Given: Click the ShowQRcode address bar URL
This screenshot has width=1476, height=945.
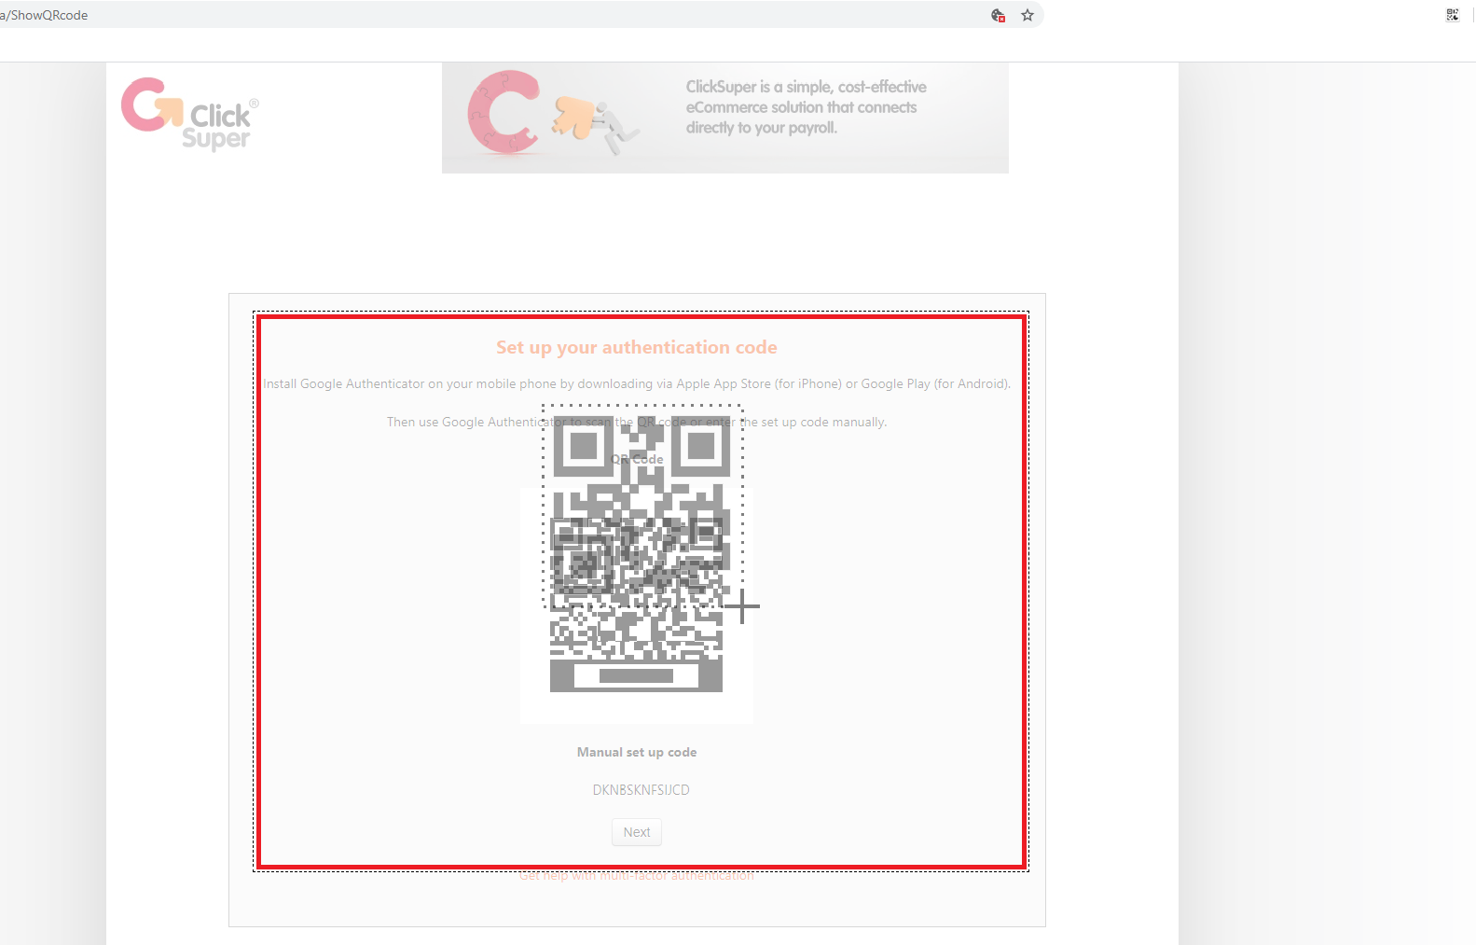Looking at the screenshot, I should click(45, 15).
